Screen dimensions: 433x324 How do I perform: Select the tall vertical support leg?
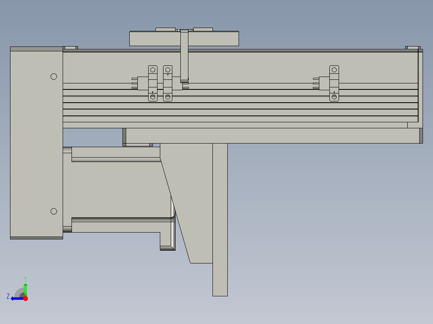click(220, 220)
